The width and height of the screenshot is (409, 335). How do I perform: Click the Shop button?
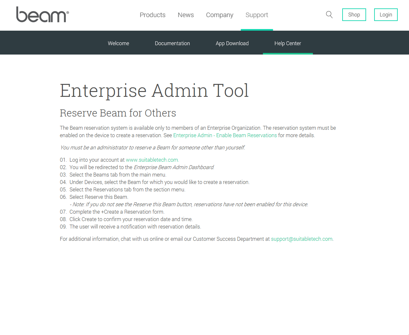(354, 15)
